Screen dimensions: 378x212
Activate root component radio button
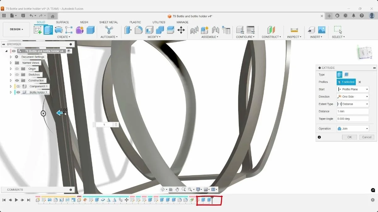tap(69, 51)
